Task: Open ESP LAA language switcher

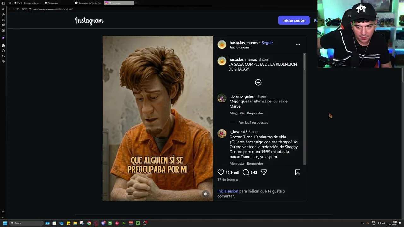Action: pyautogui.click(x=374, y=223)
